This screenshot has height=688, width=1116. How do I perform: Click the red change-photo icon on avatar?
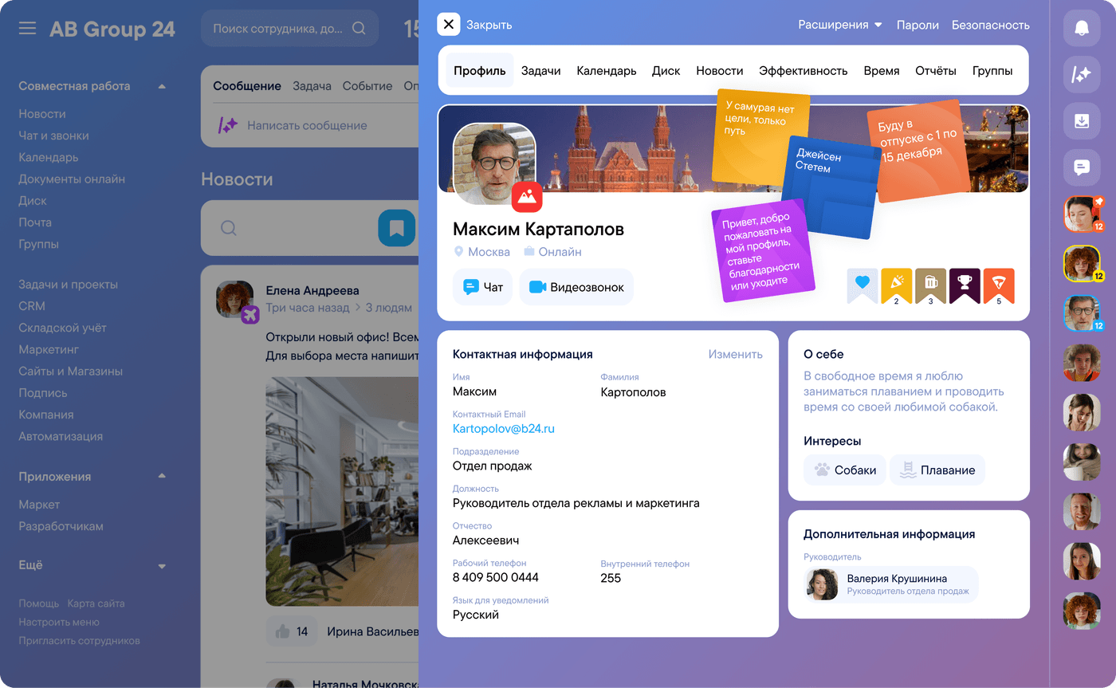coord(526,197)
